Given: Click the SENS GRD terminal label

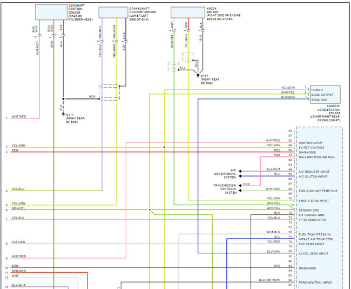Looking at the screenshot, I should (x=319, y=100).
